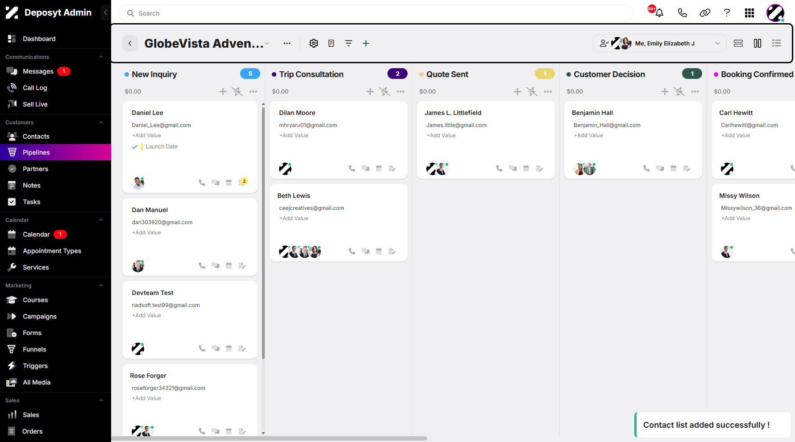Click the Search field

click(x=376, y=13)
